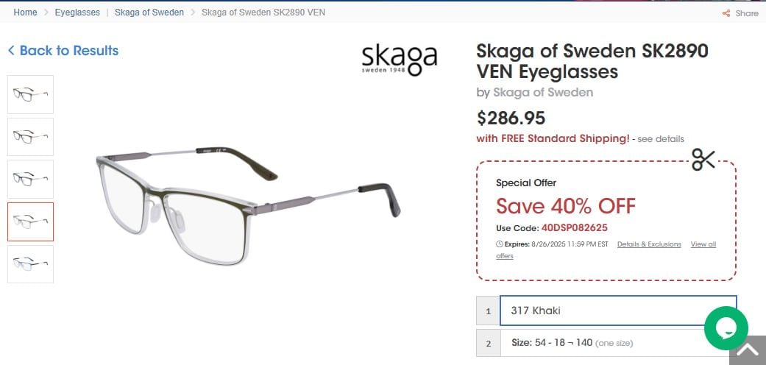Viewport: 766px width, 365px height.
Task: Navigate to Skaga of Sweden breadcrumb
Action: coord(149,13)
